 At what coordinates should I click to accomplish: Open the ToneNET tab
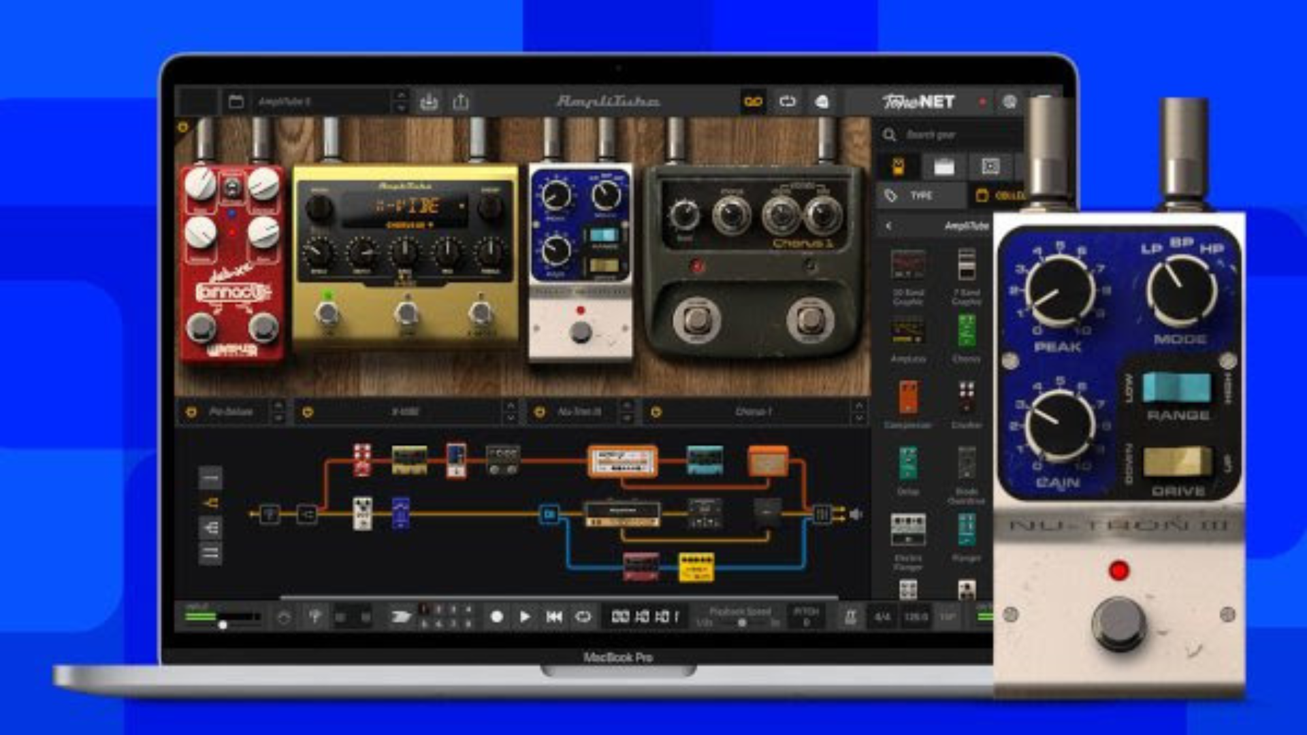click(x=919, y=102)
